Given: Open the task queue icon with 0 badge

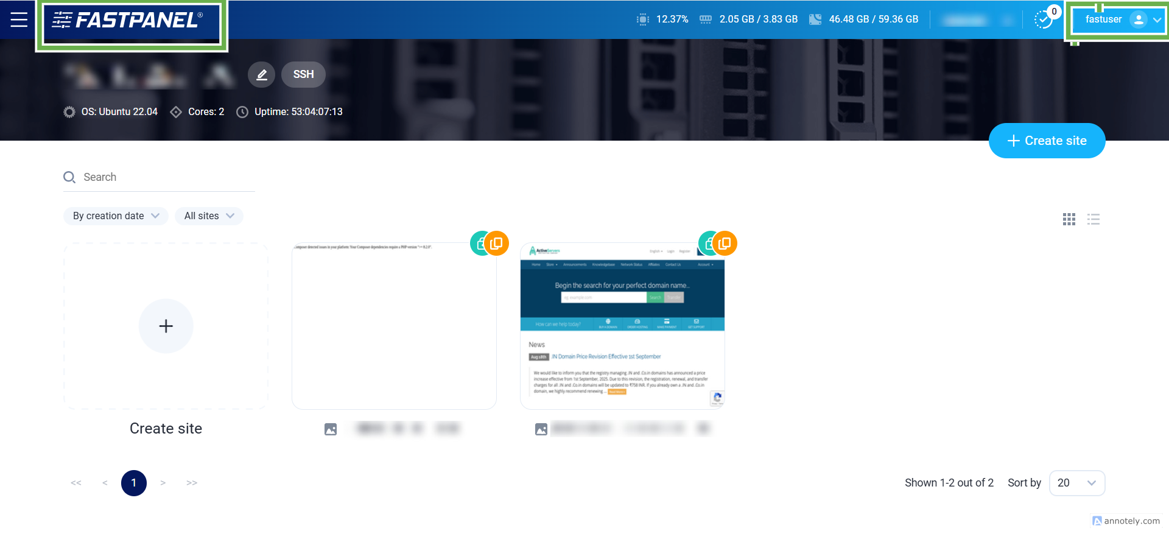Looking at the screenshot, I should click(x=1044, y=19).
